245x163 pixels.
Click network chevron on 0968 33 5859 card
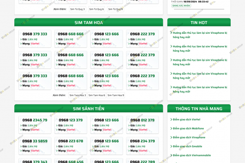point(21,151)
